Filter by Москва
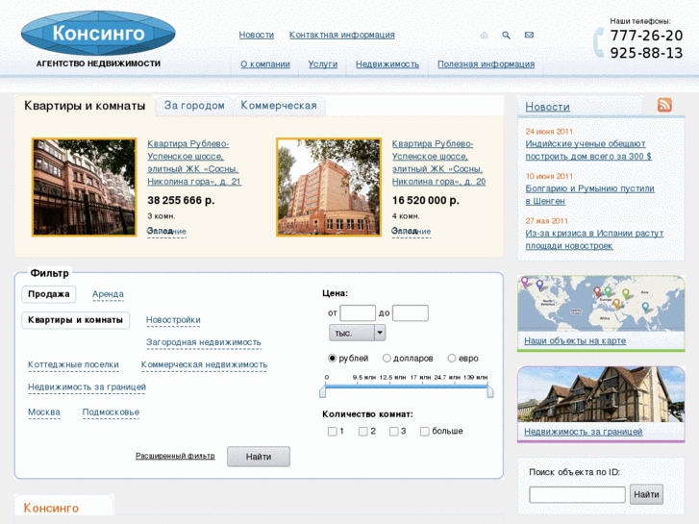The height and width of the screenshot is (524, 699). pyautogui.click(x=44, y=412)
